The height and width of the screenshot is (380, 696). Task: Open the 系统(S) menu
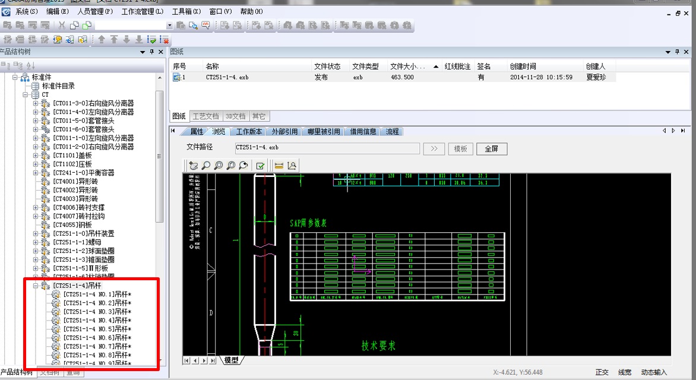click(27, 11)
